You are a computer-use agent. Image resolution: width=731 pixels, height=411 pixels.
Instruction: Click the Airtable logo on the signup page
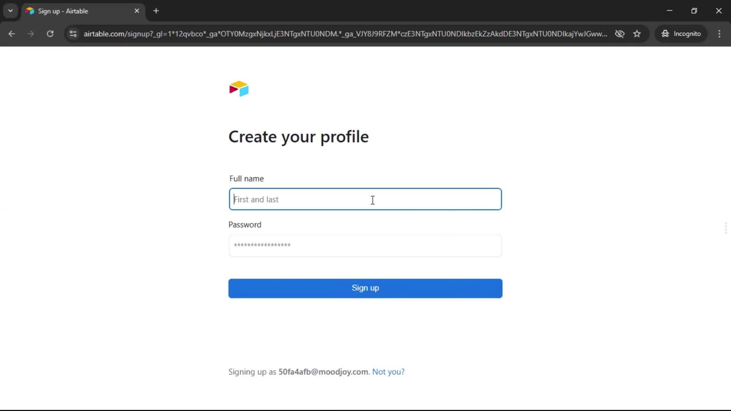click(239, 89)
